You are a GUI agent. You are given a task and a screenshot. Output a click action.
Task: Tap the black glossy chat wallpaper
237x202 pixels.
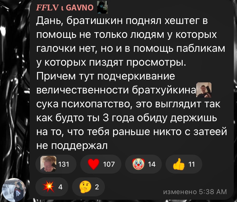[x=14, y=91]
